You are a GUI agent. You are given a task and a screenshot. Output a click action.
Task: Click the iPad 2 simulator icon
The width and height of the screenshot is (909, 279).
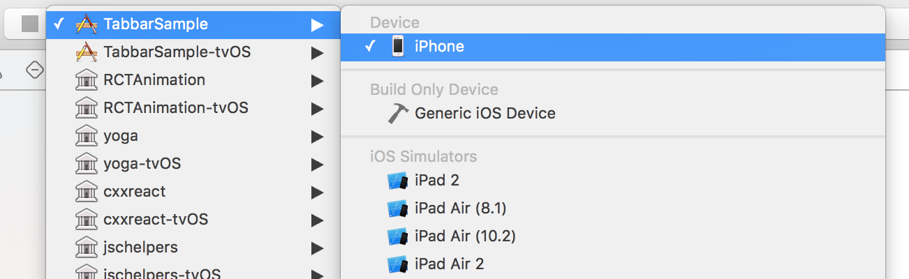[x=397, y=181]
